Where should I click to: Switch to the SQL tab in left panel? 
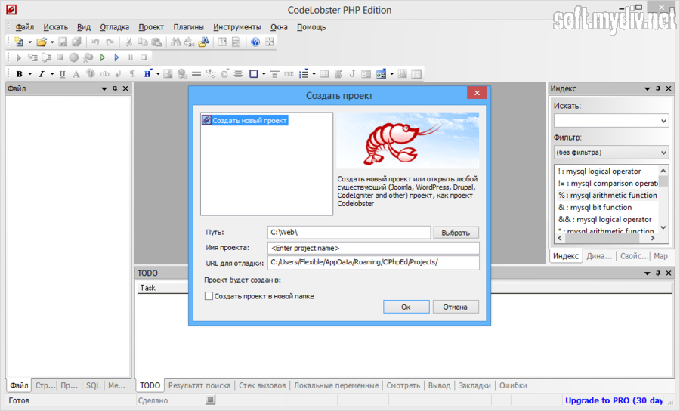(93, 385)
